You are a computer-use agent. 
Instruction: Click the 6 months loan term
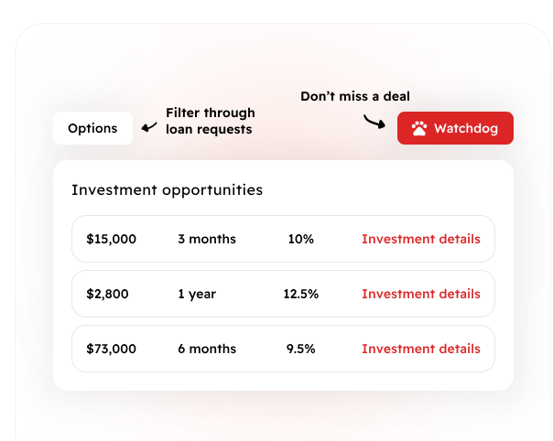[207, 349]
